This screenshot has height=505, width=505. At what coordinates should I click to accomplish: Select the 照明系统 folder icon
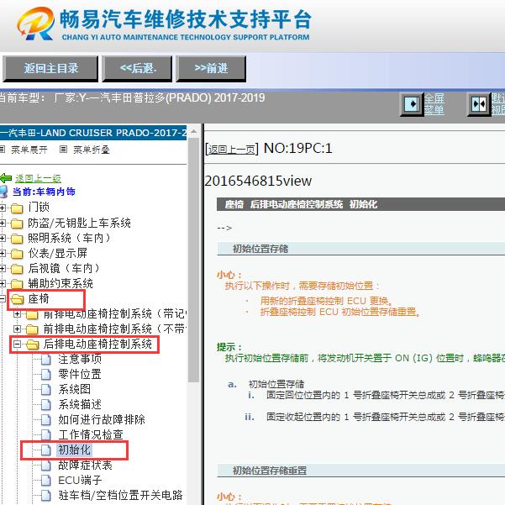coord(17,239)
